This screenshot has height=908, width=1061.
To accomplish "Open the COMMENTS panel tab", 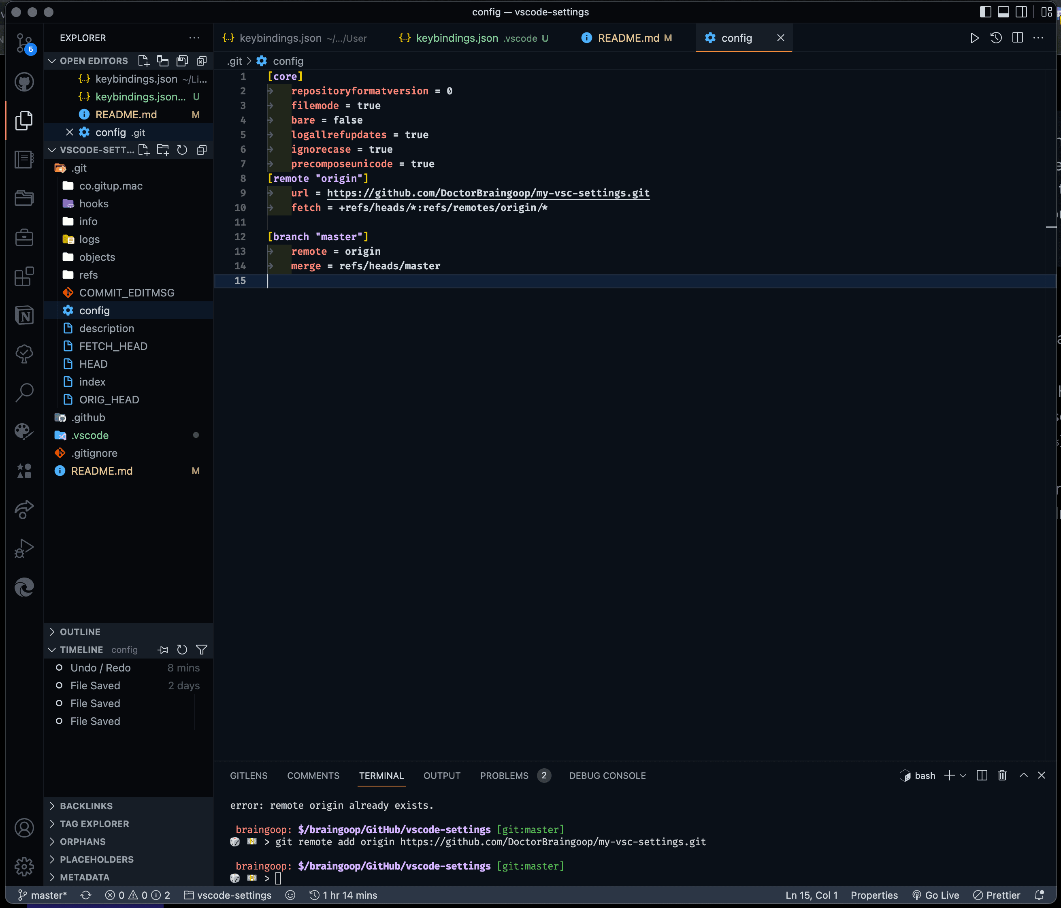I will tap(313, 775).
